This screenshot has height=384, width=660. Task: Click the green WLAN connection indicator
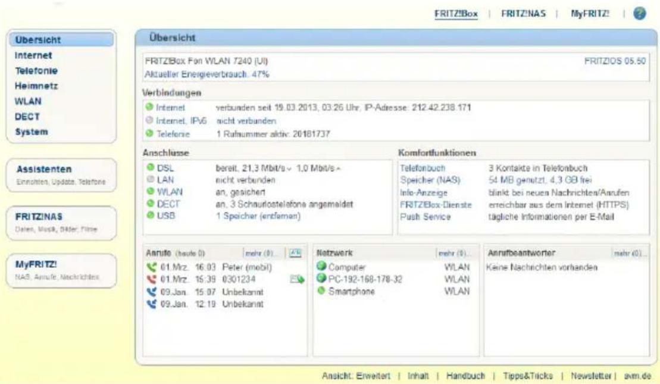(x=150, y=191)
